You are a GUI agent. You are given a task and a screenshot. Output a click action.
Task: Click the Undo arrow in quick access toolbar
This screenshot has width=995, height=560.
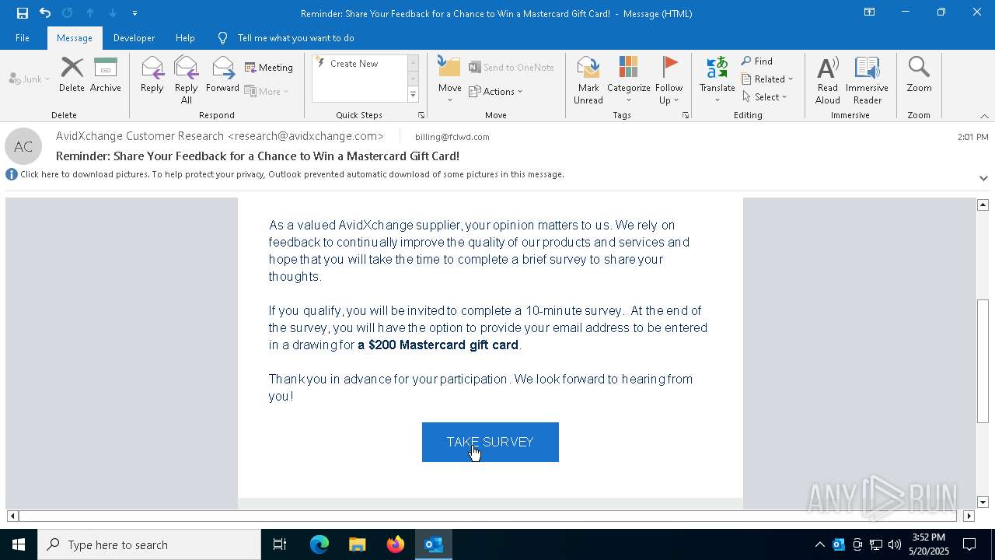[x=45, y=13]
